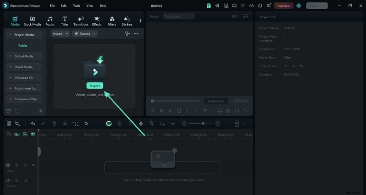Open the Import dropdown in media panel
The width and height of the screenshot is (366, 195).
(60, 33)
